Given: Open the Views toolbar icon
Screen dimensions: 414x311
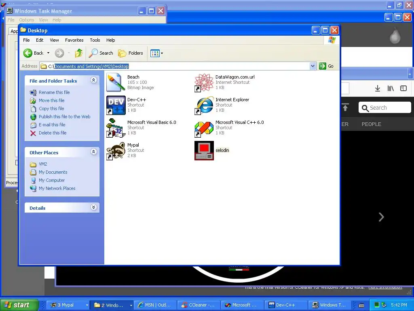Looking at the screenshot, I should click(x=155, y=53).
